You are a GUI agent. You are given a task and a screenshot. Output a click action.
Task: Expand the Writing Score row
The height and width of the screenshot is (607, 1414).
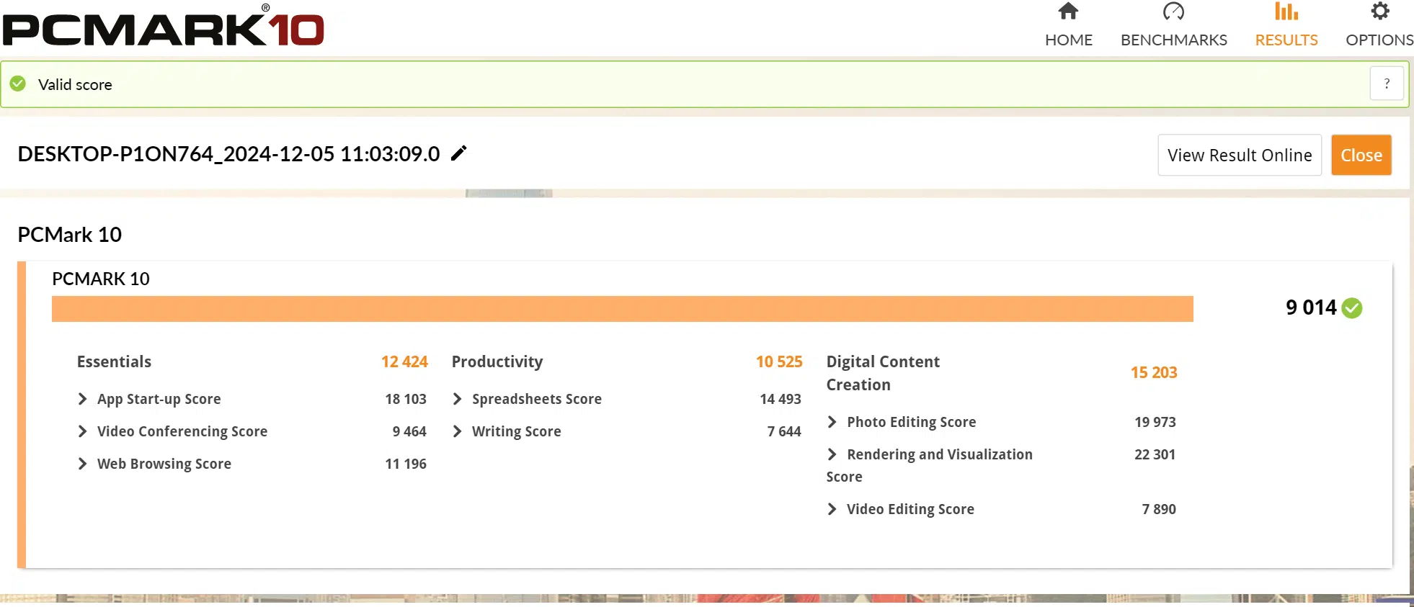click(x=457, y=431)
